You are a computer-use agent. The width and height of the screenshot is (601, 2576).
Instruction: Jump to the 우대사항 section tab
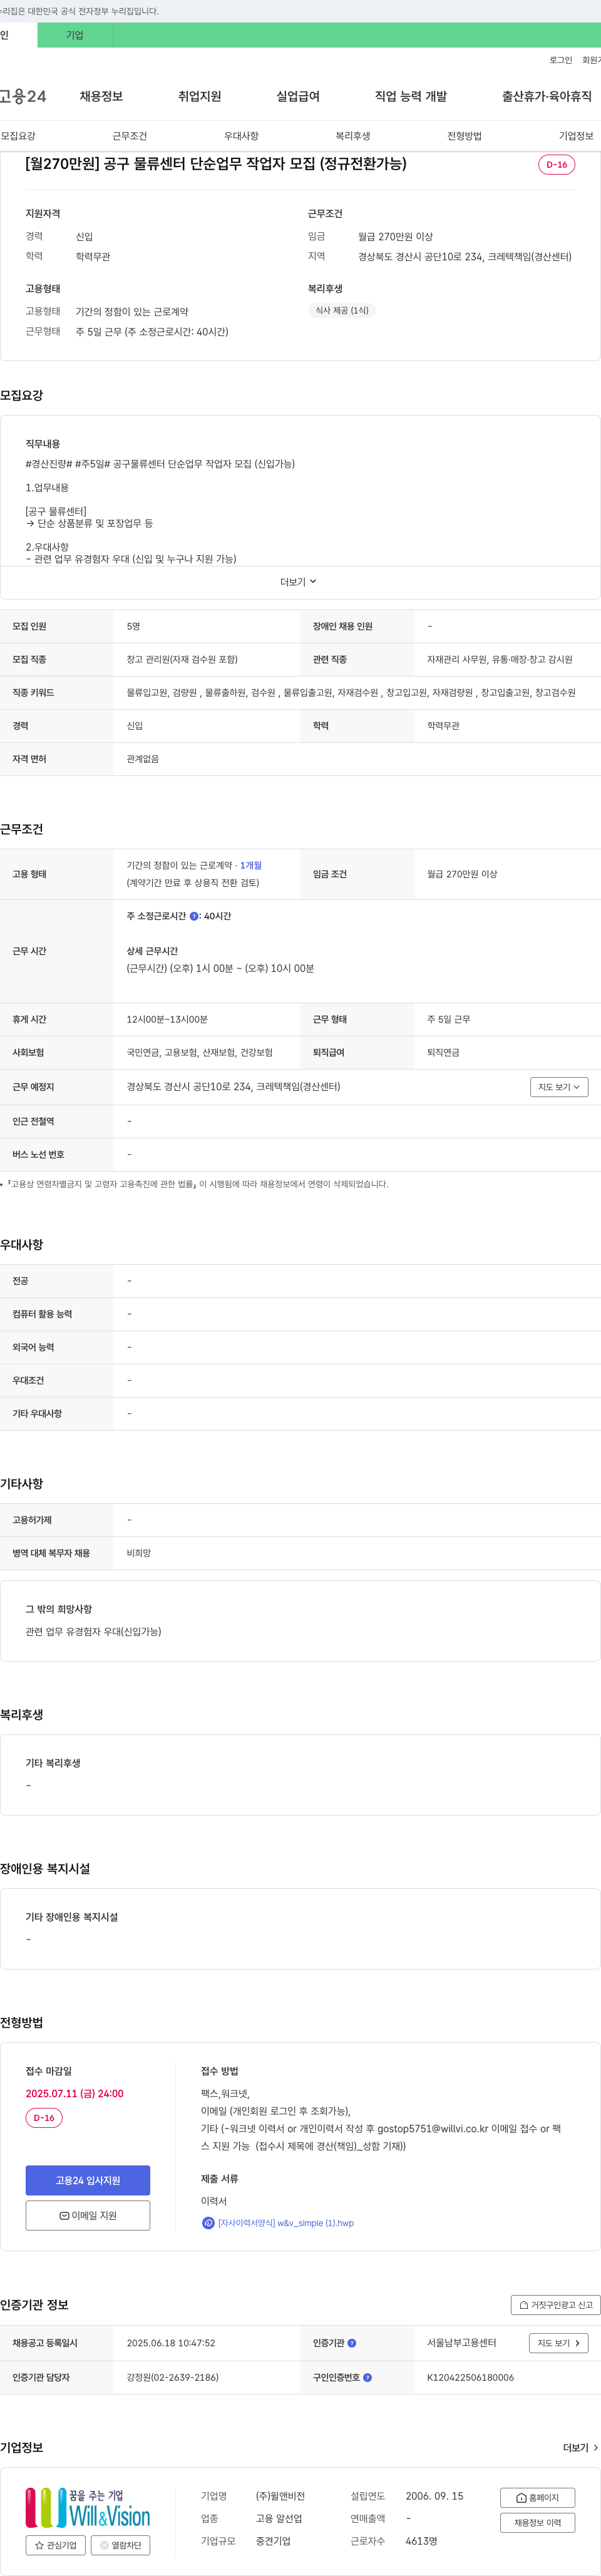[x=241, y=136]
